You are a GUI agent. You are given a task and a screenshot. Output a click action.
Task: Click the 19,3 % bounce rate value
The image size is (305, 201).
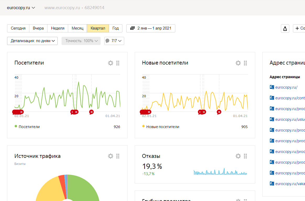coord(152,166)
